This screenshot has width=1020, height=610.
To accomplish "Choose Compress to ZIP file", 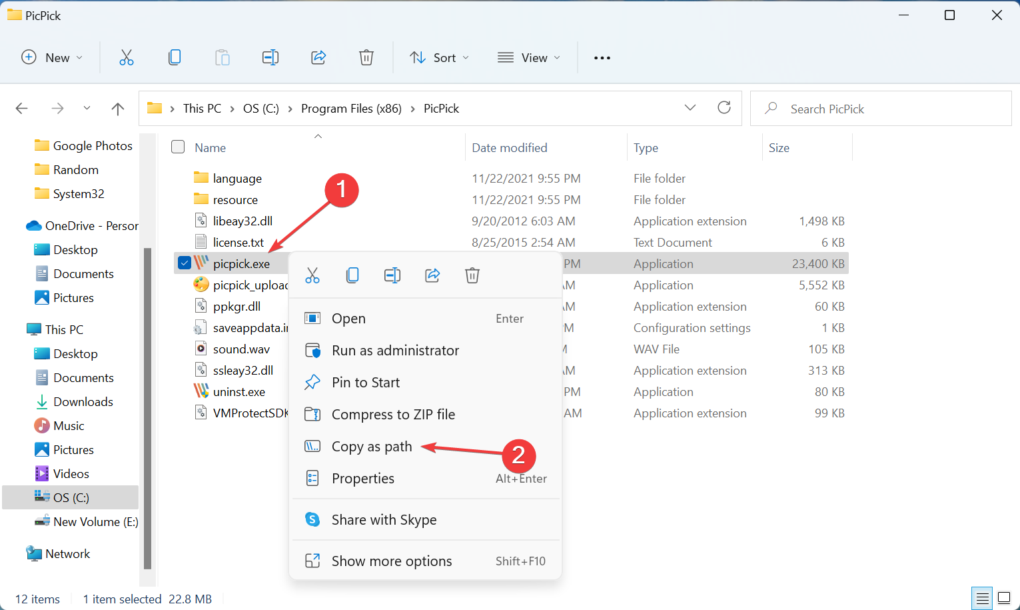I will [426, 415].
